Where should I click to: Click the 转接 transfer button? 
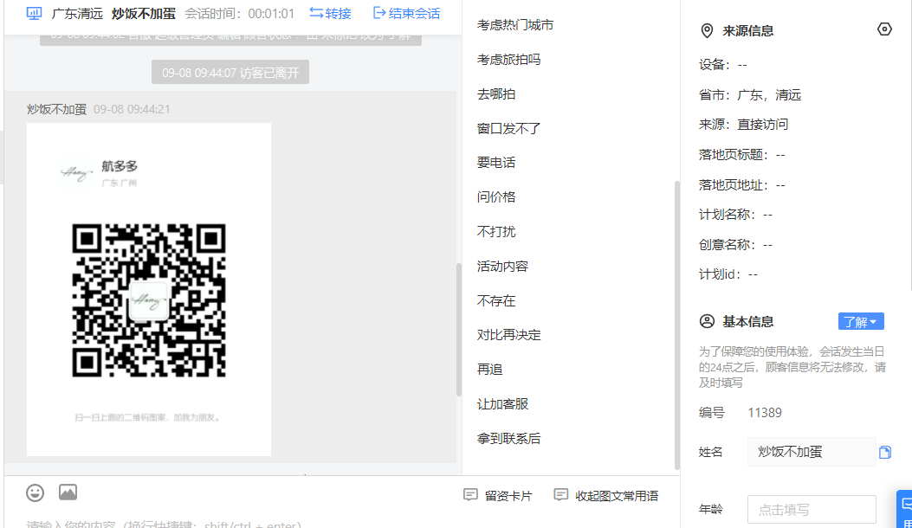click(x=330, y=13)
